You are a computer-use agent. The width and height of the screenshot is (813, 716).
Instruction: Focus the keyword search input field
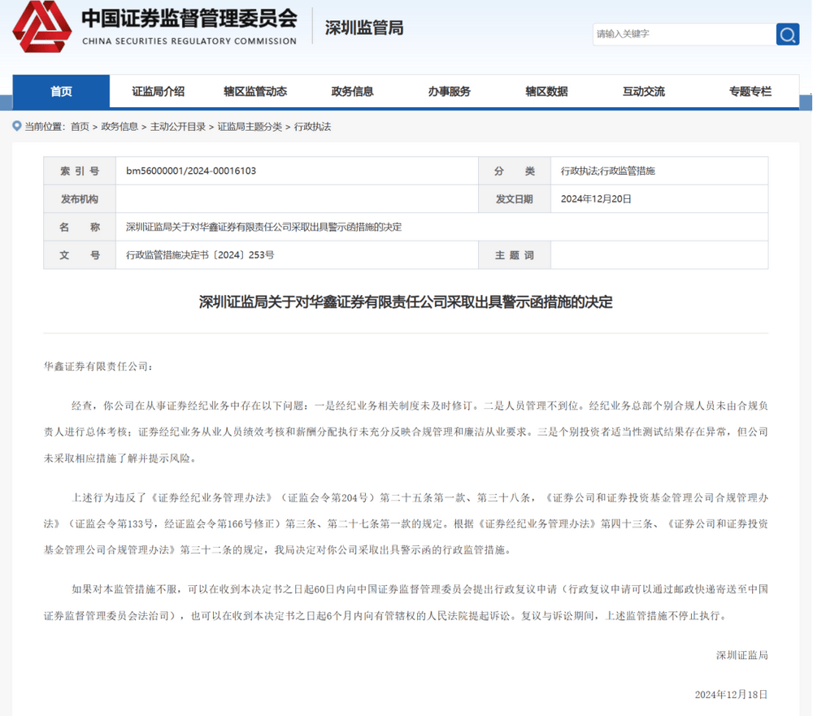(x=684, y=34)
